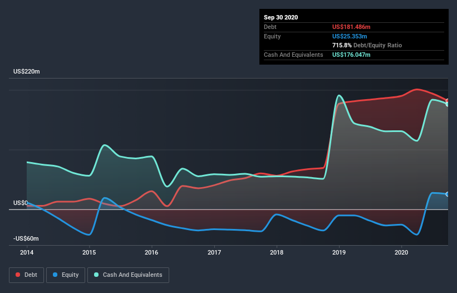This screenshot has width=457, height=293.
Task: Click the 2019 x-axis label
Action: pos(339,252)
